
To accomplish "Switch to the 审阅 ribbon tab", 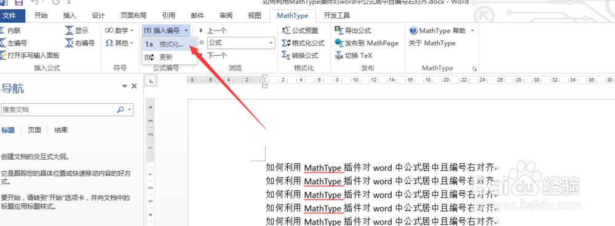I will (226, 16).
